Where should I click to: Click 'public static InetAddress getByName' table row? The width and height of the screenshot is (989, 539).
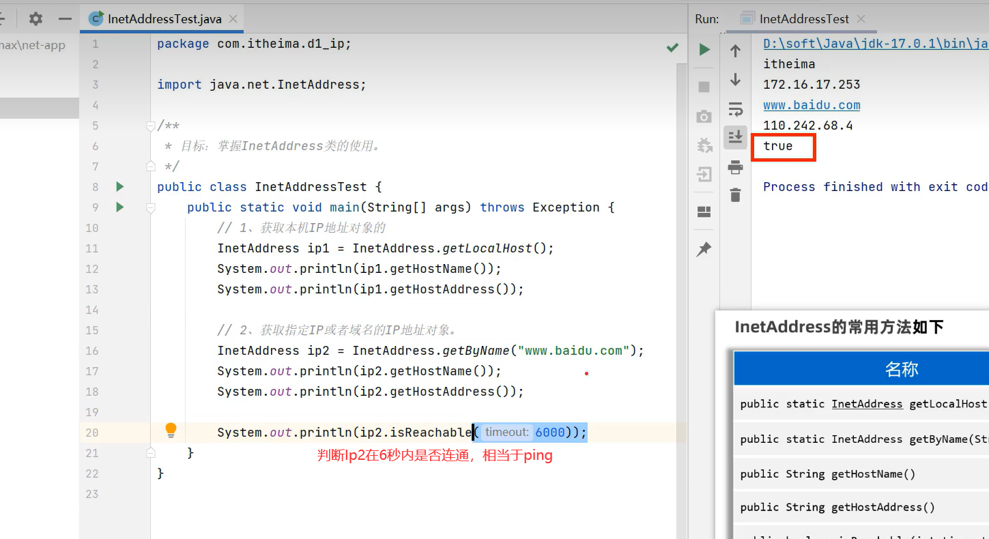pos(861,439)
